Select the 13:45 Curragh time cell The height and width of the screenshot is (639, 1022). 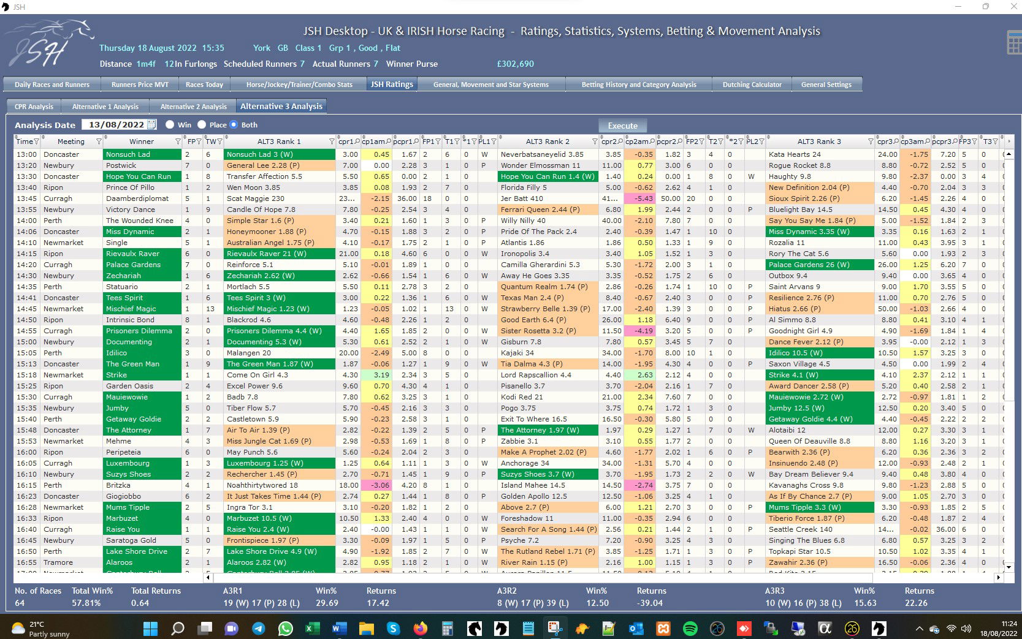[x=26, y=199]
